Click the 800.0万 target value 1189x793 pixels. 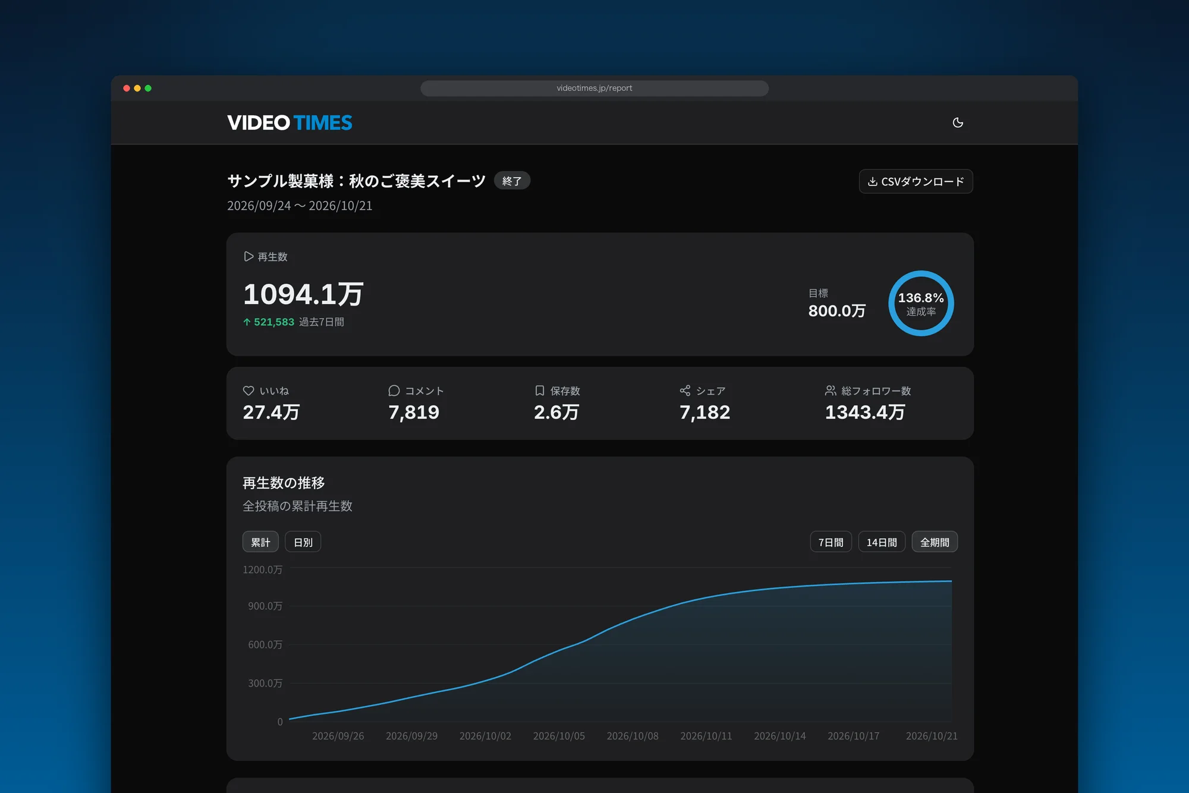point(837,311)
